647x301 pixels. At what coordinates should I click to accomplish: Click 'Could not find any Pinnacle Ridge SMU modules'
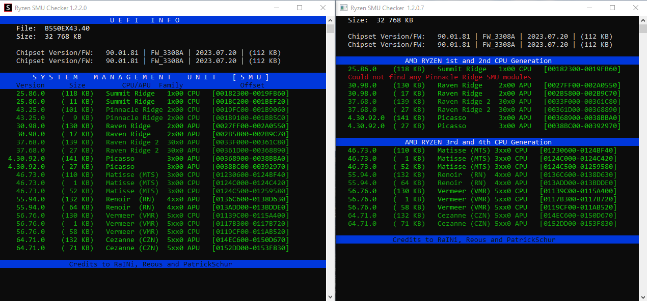tap(440, 77)
